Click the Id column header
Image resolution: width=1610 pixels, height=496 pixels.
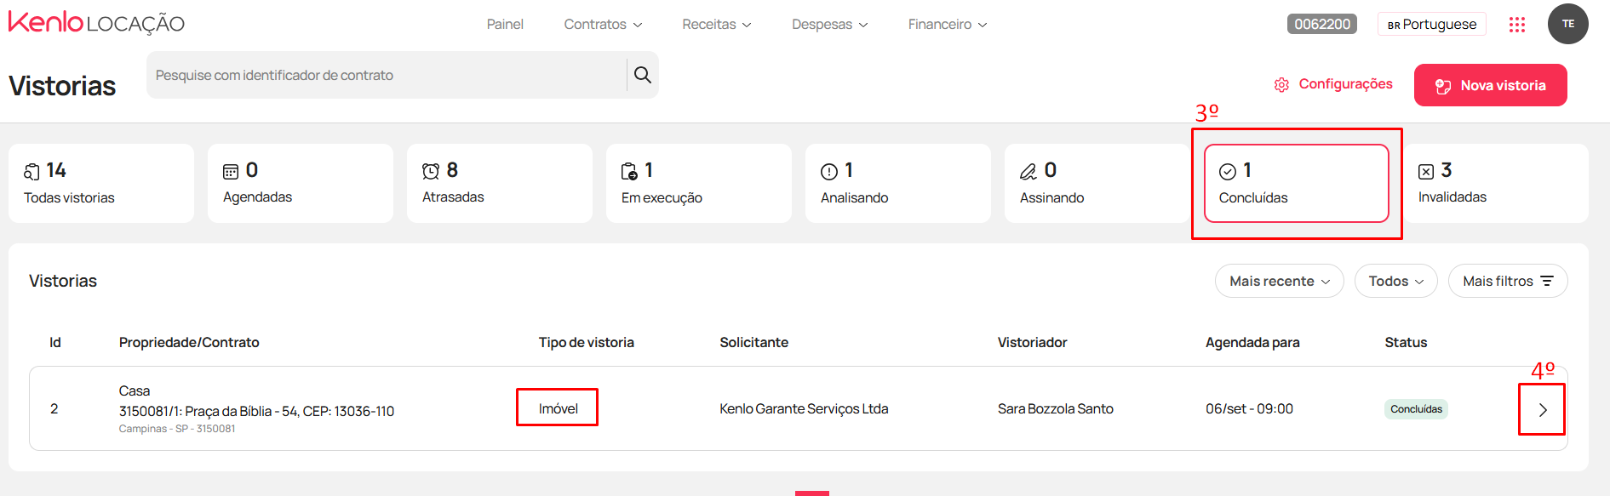point(55,342)
